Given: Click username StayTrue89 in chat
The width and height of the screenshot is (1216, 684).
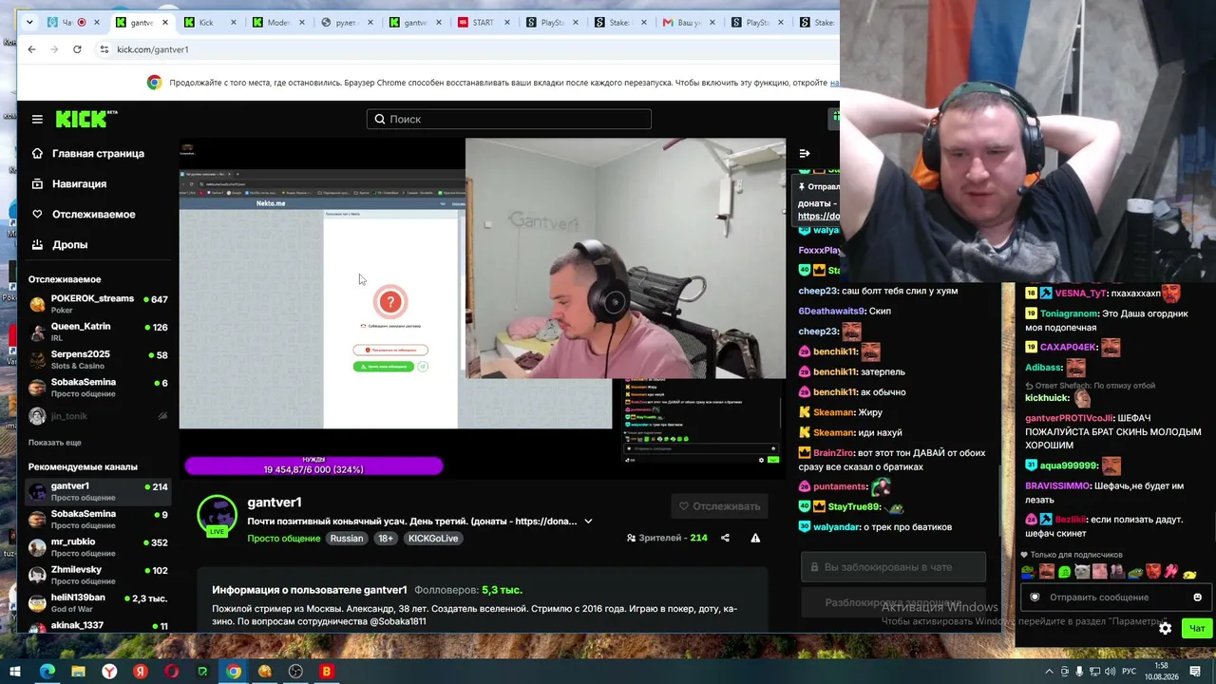Looking at the screenshot, I should [854, 507].
